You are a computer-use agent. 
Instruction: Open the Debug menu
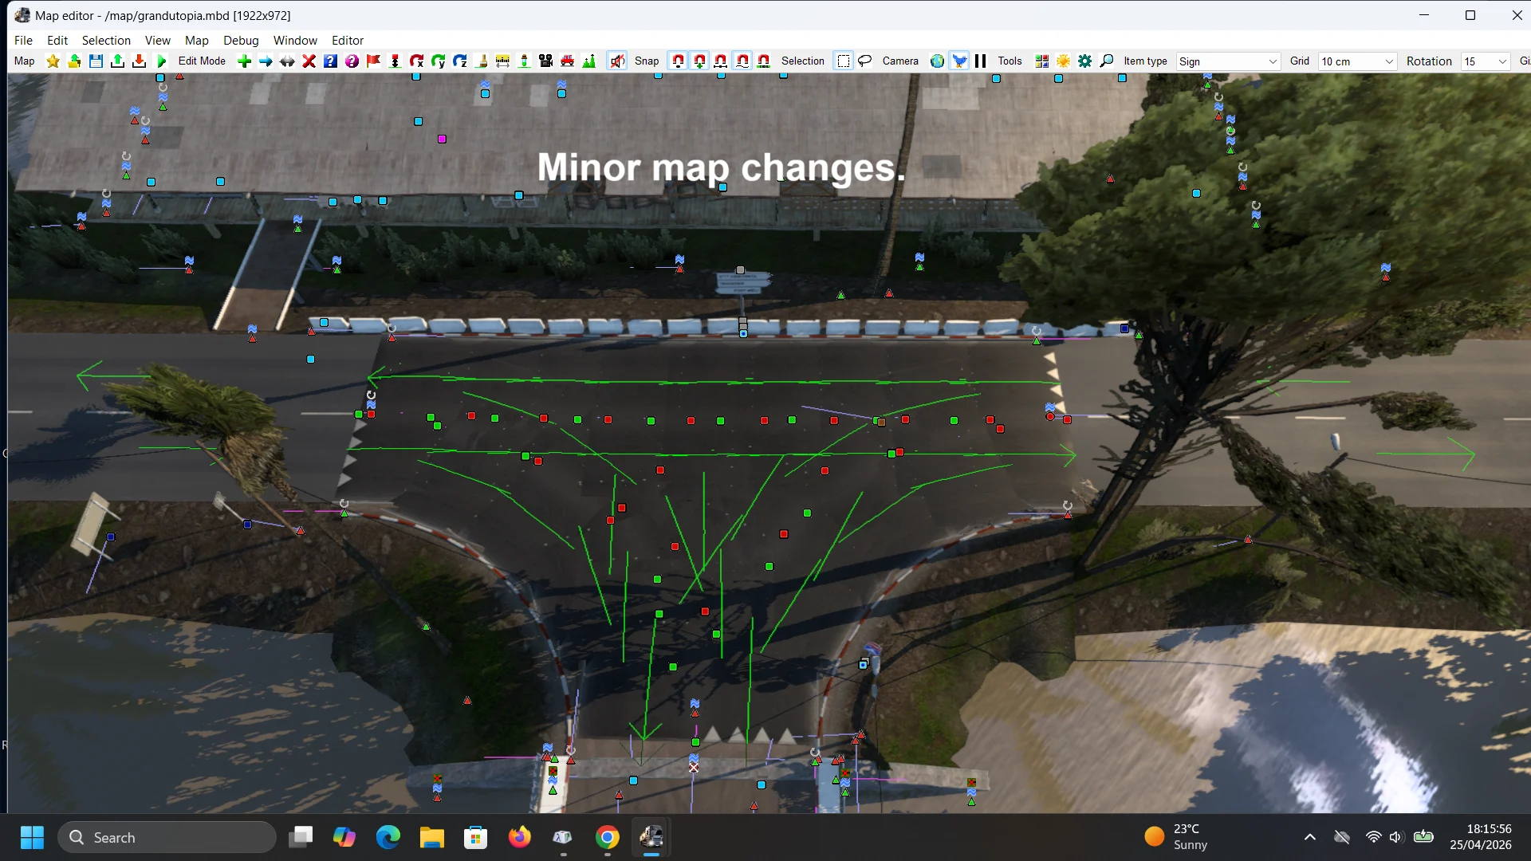coord(241,41)
